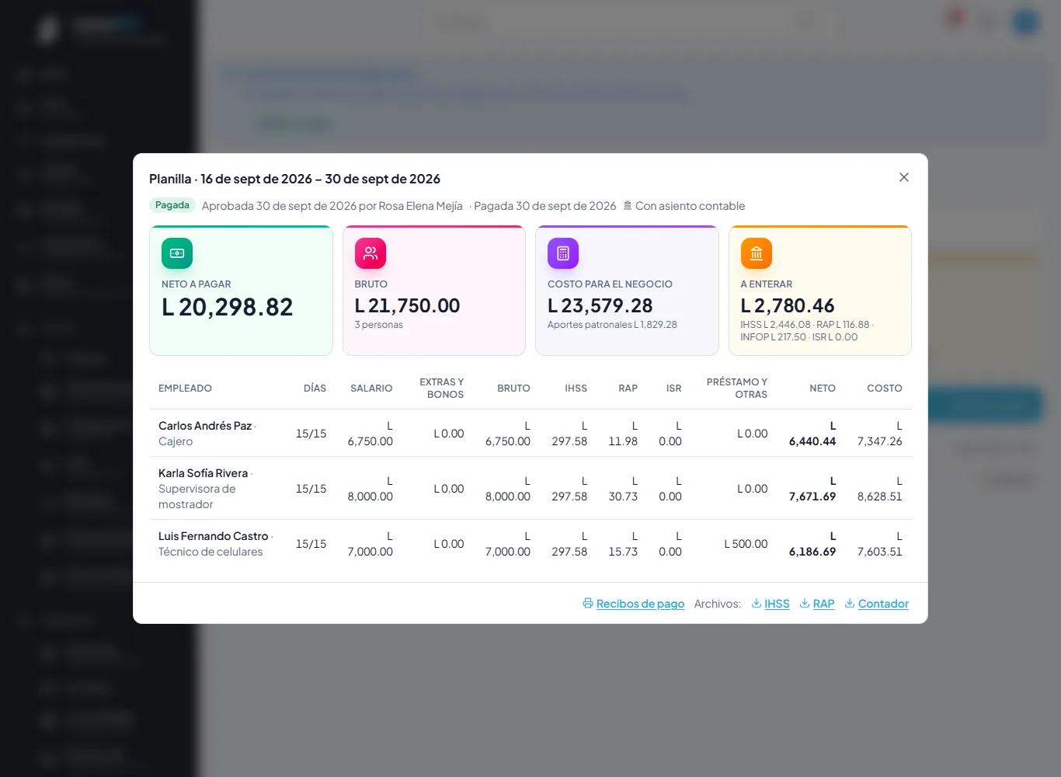The width and height of the screenshot is (1061, 777).
Task: Click the net pay total L 20,298.82
Action: click(228, 308)
